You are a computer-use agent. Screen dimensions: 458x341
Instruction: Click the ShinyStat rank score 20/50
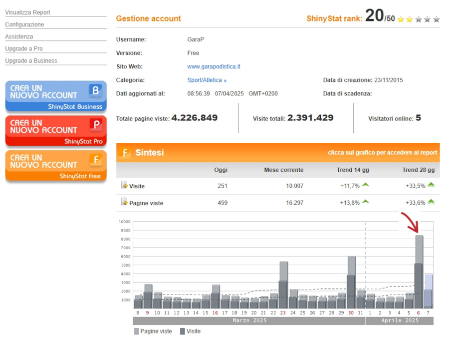coord(380,15)
